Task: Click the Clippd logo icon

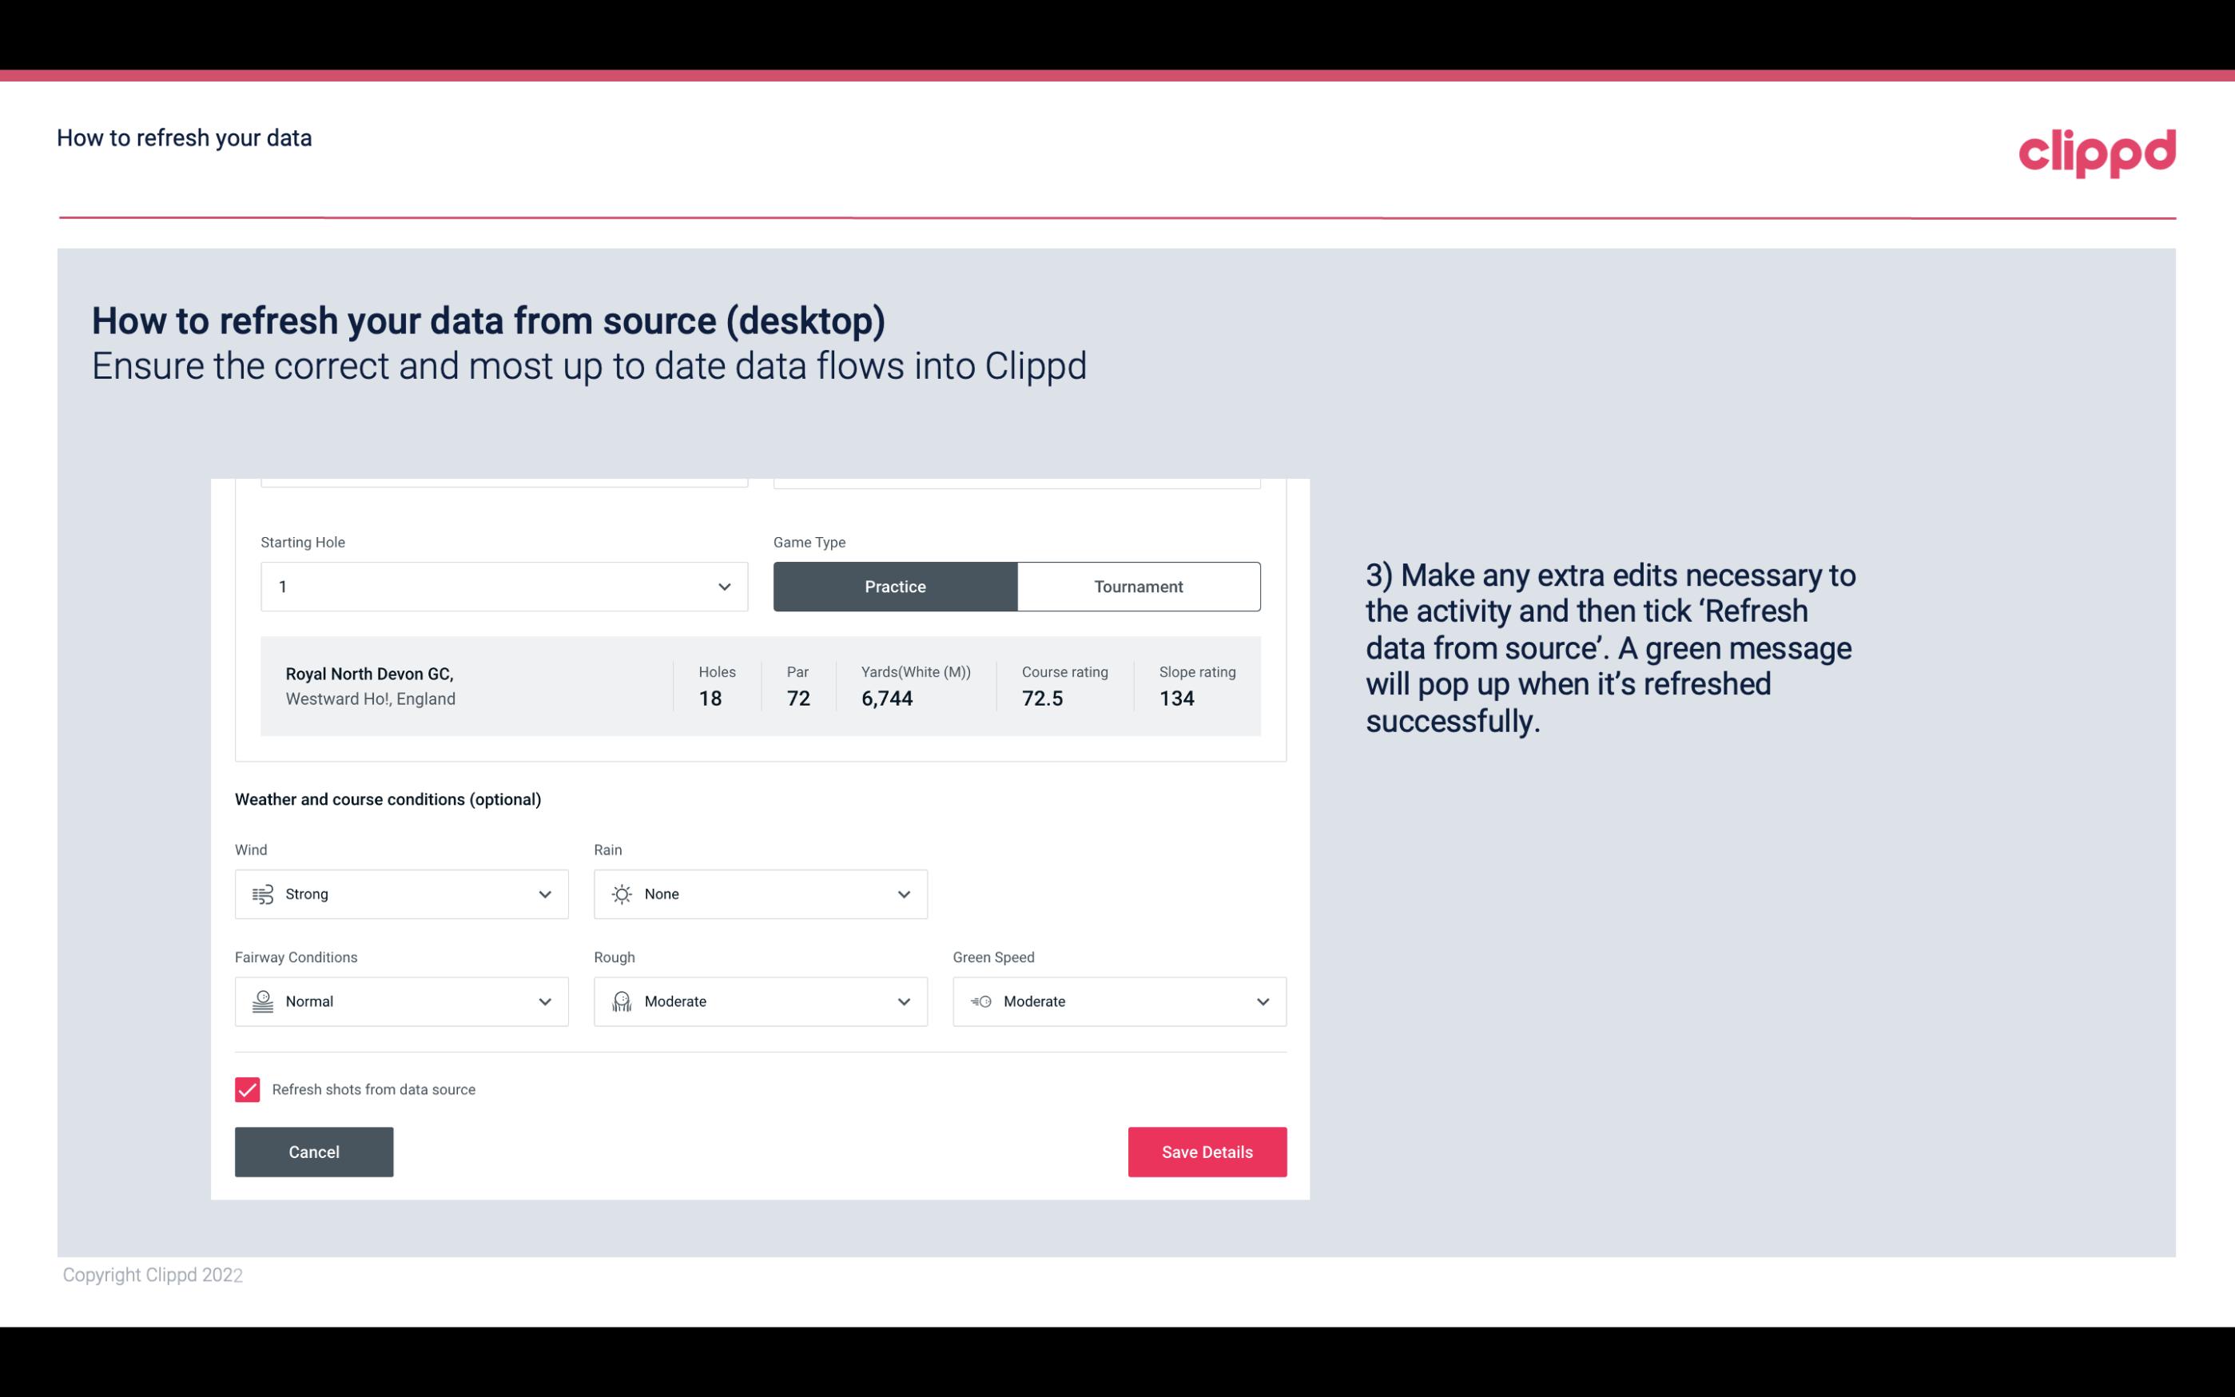Action: (2098, 149)
